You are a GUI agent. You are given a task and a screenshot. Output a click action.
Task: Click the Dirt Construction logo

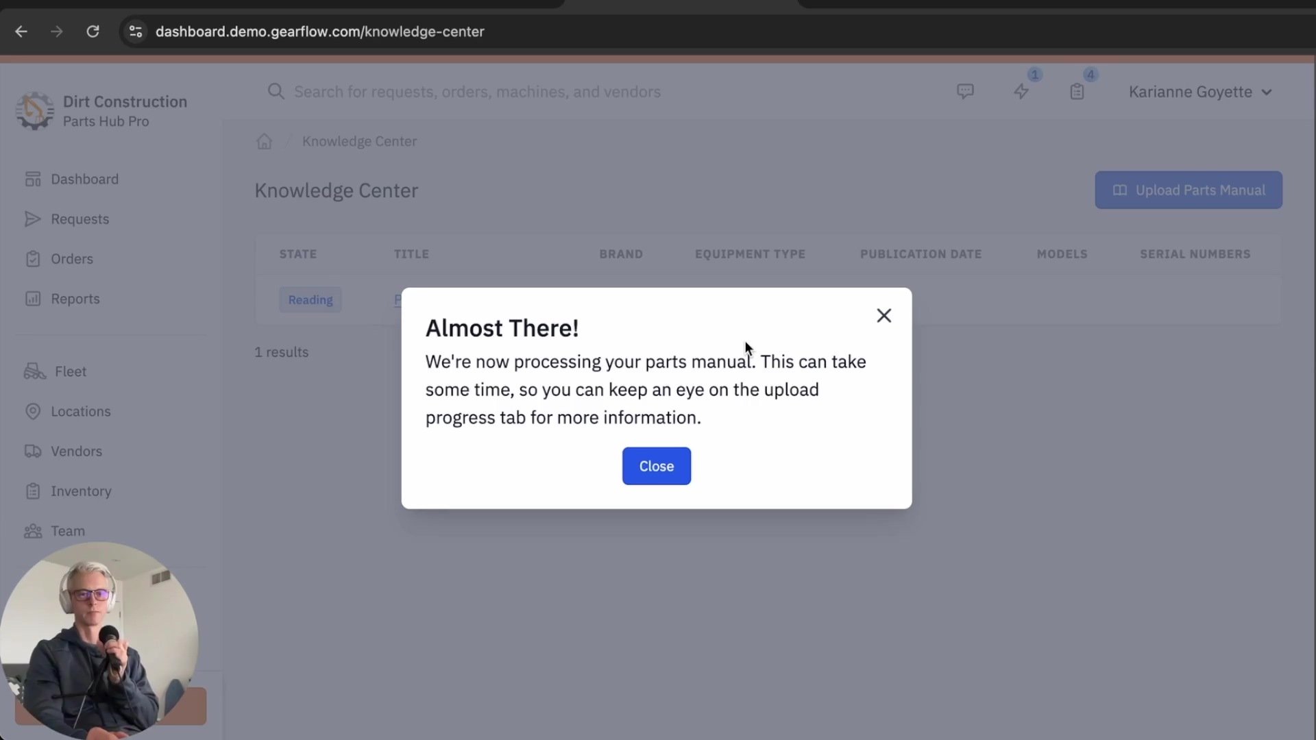pyautogui.click(x=35, y=110)
